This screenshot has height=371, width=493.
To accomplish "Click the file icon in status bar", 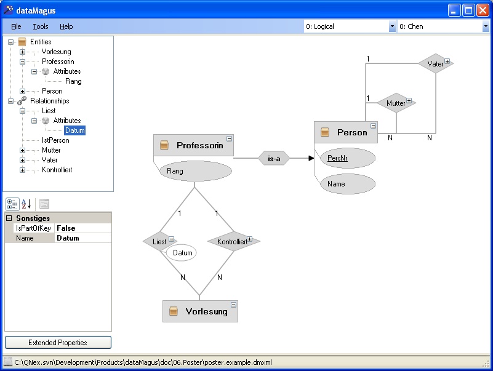I will [x=8, y=362].
